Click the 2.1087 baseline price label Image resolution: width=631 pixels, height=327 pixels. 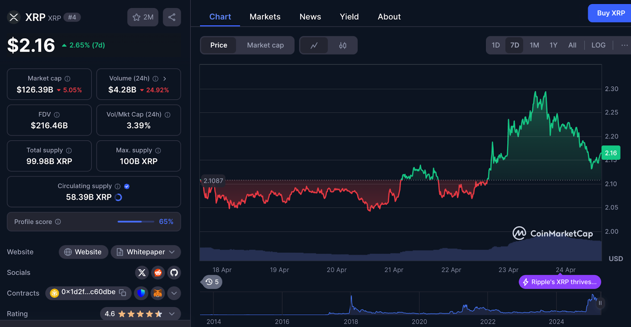coord(213,181)
